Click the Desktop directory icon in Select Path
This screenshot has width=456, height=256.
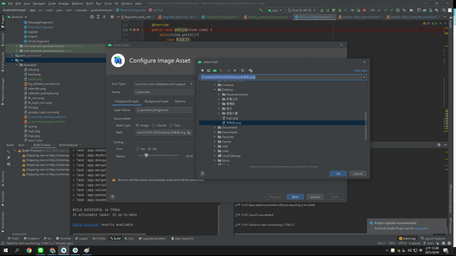point(209,70)
